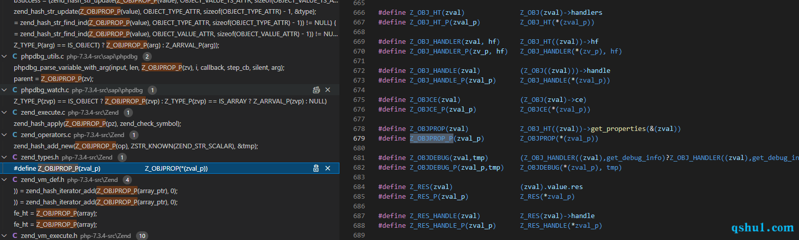
Task: Click Z_OBJ_HANDLE_P(zval_p) on line 673
Action: point(453,80)
